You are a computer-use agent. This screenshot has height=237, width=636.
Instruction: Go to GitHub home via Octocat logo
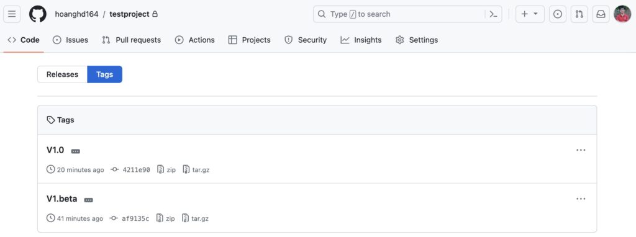(x=38, y=14)
